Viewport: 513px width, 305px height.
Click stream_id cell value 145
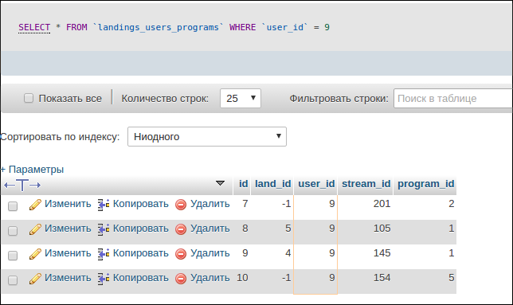[382, 253]
